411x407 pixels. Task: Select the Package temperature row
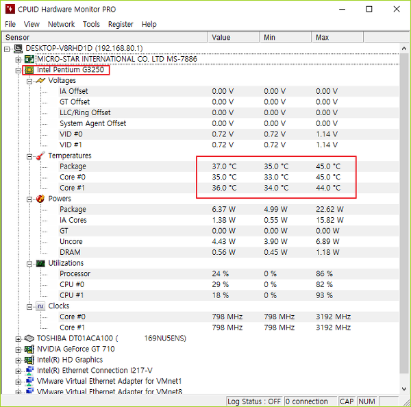pos(228,166)
